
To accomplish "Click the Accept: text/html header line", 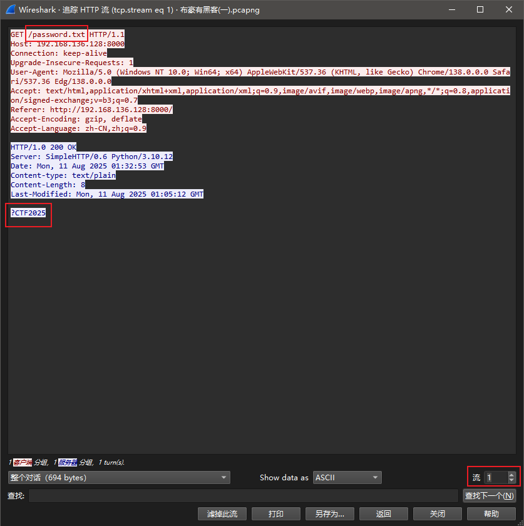I will pos(260,95).
